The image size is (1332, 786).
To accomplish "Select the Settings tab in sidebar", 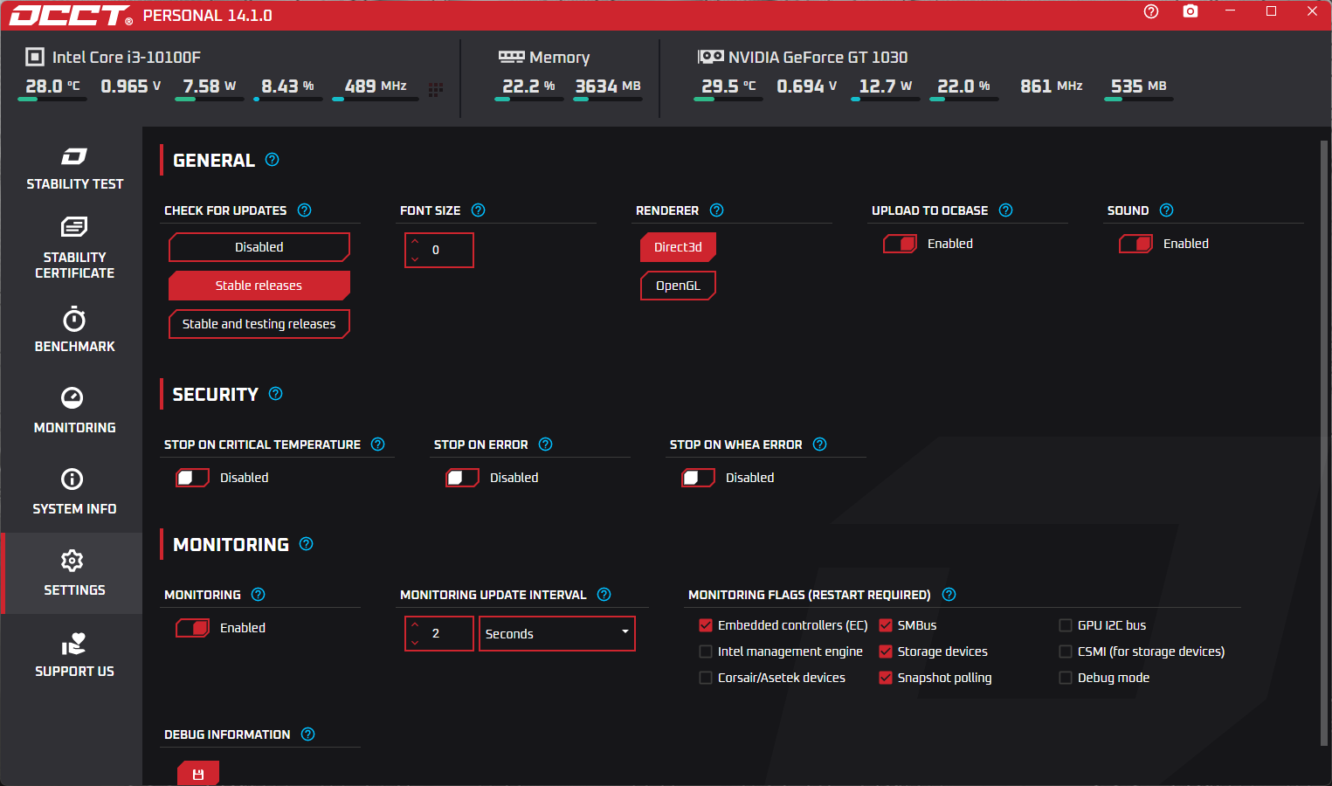I will [x=74, y=574].
